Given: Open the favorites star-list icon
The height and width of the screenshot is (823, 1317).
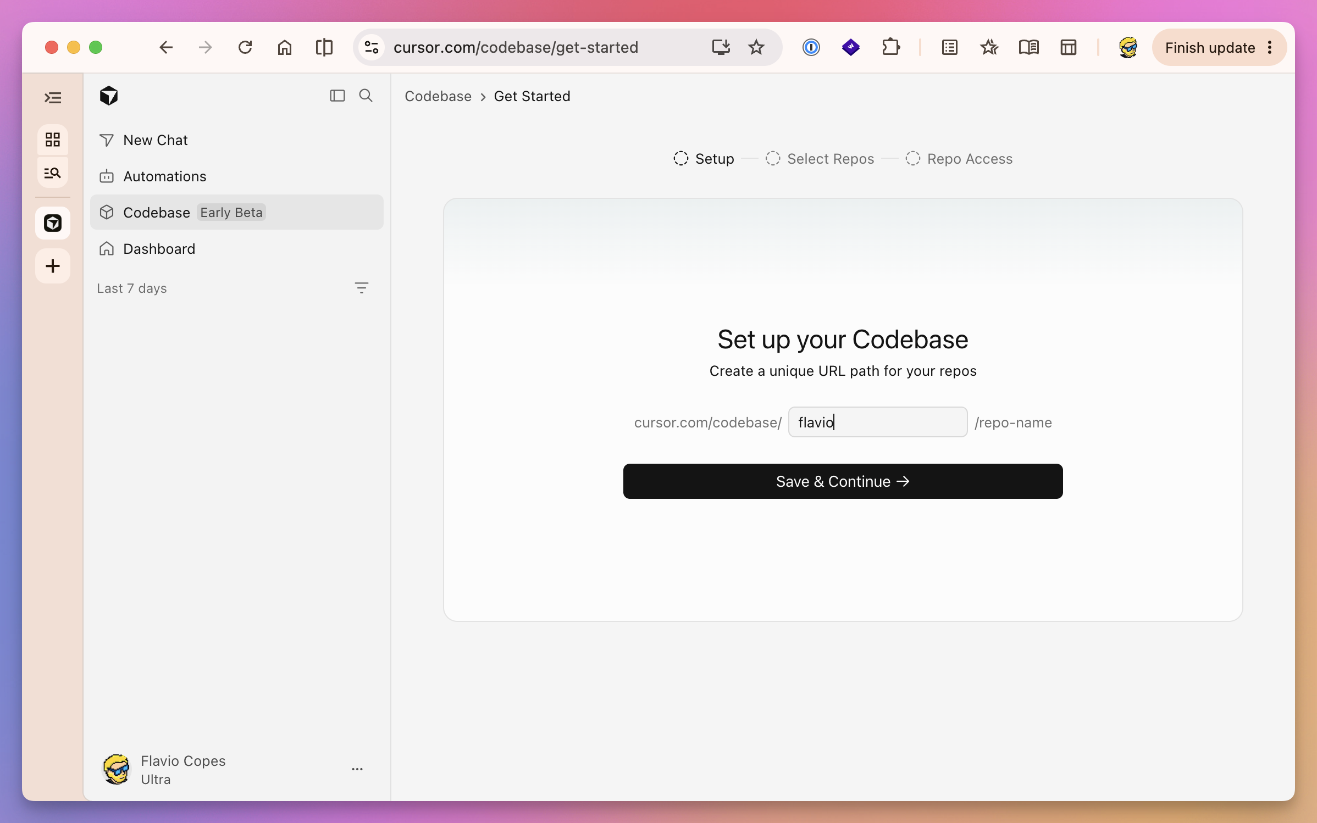Looking at the screenshot, I should [989, 47].
